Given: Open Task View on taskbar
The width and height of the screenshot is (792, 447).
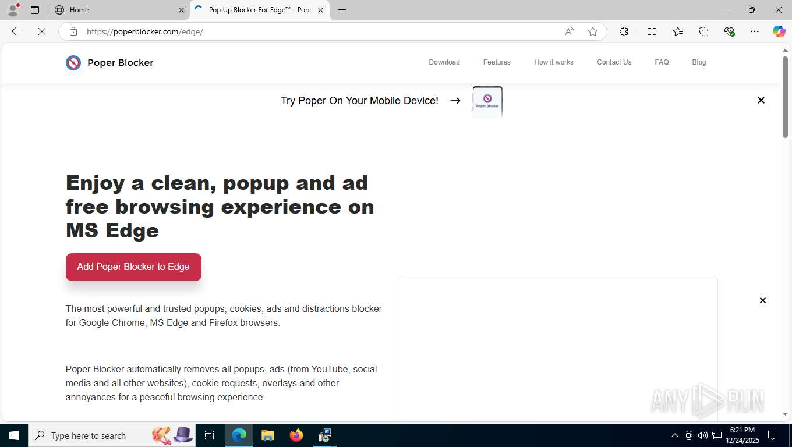Looking at the screenshot, I should (210, 435).
